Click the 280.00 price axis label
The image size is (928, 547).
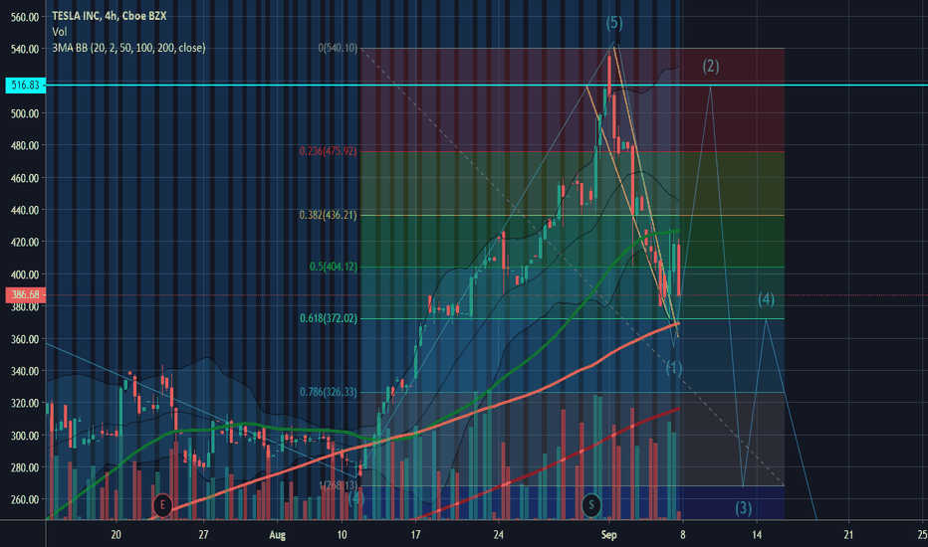click(x=25, y=467)
